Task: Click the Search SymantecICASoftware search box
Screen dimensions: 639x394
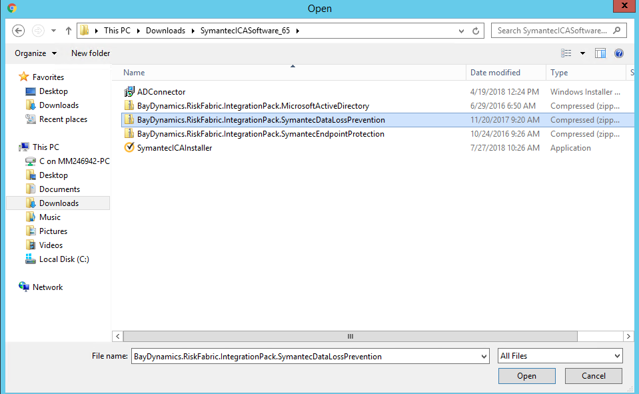Action: pyautogui.click(x=552, y=31)
